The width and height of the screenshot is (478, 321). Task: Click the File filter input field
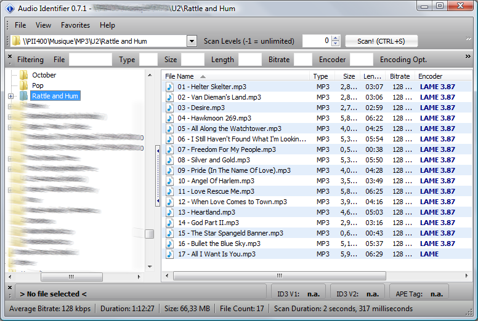click(x=90, y=59)
